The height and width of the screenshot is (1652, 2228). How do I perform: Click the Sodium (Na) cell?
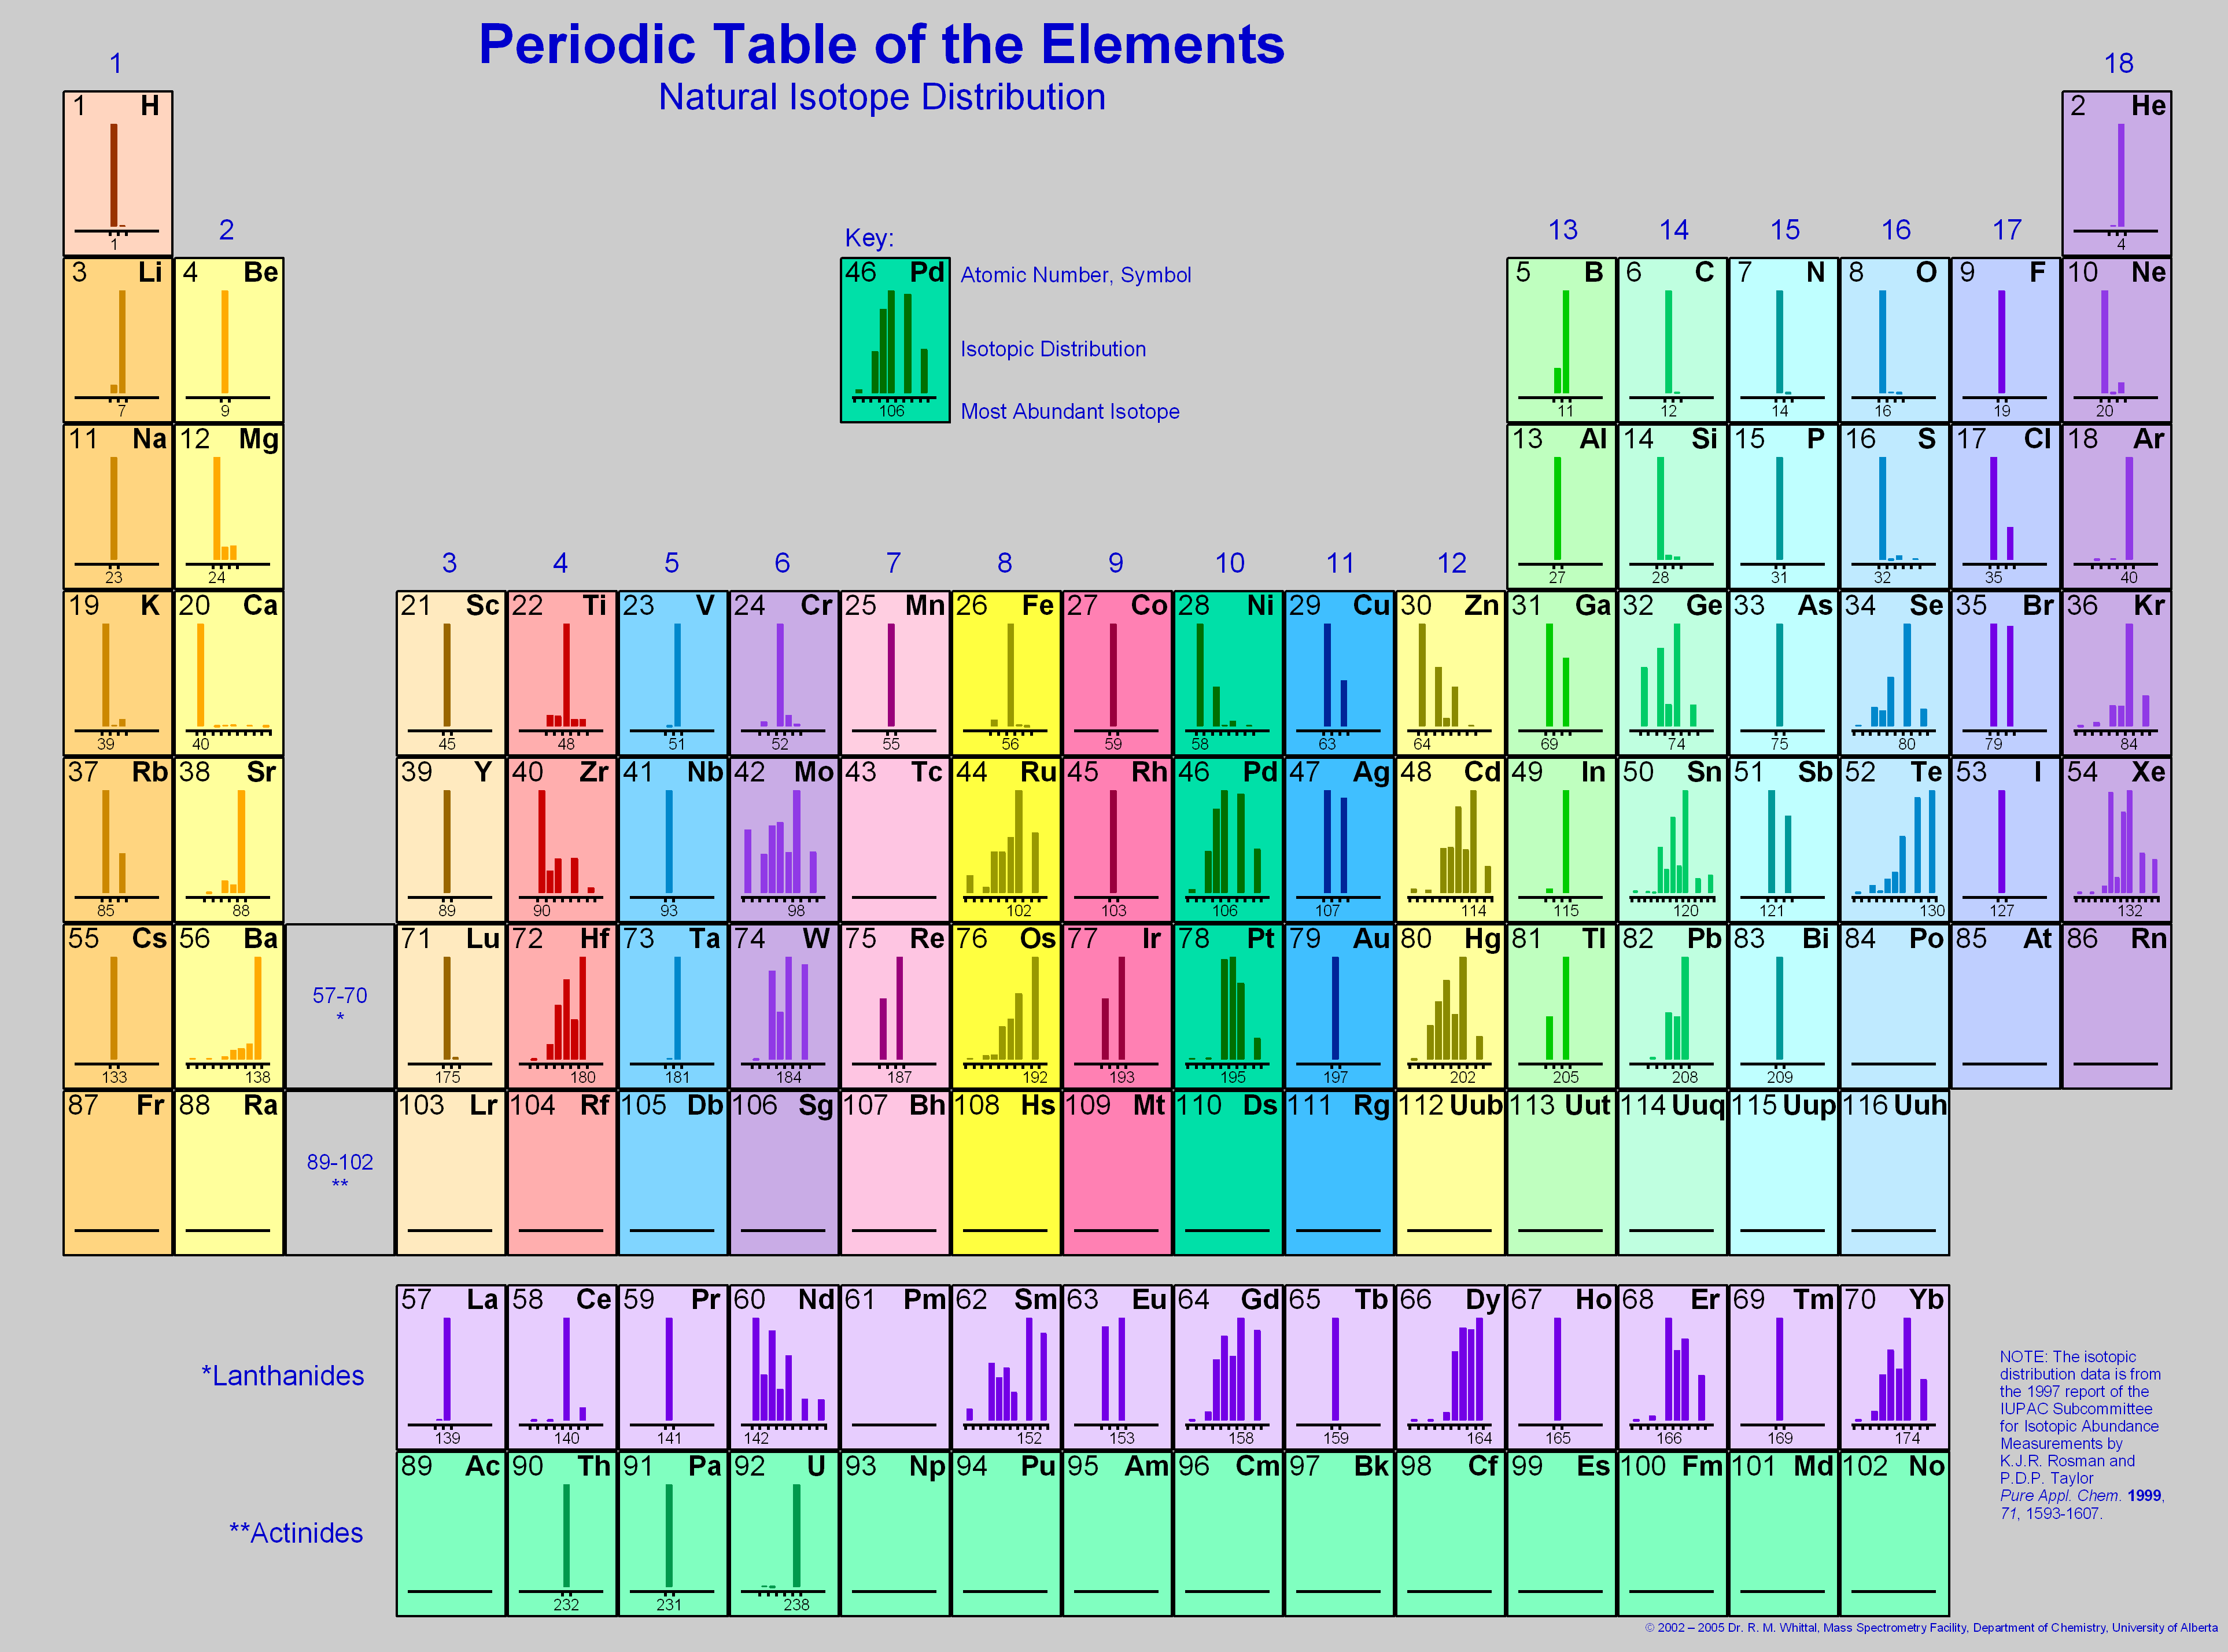click(x=118, y=506)
